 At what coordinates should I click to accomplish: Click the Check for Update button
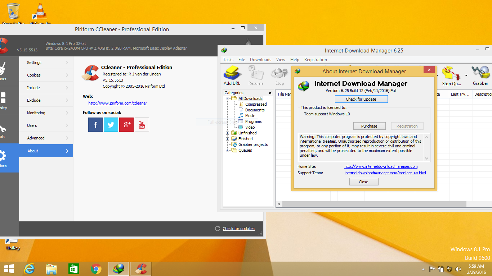pos(361,99)
